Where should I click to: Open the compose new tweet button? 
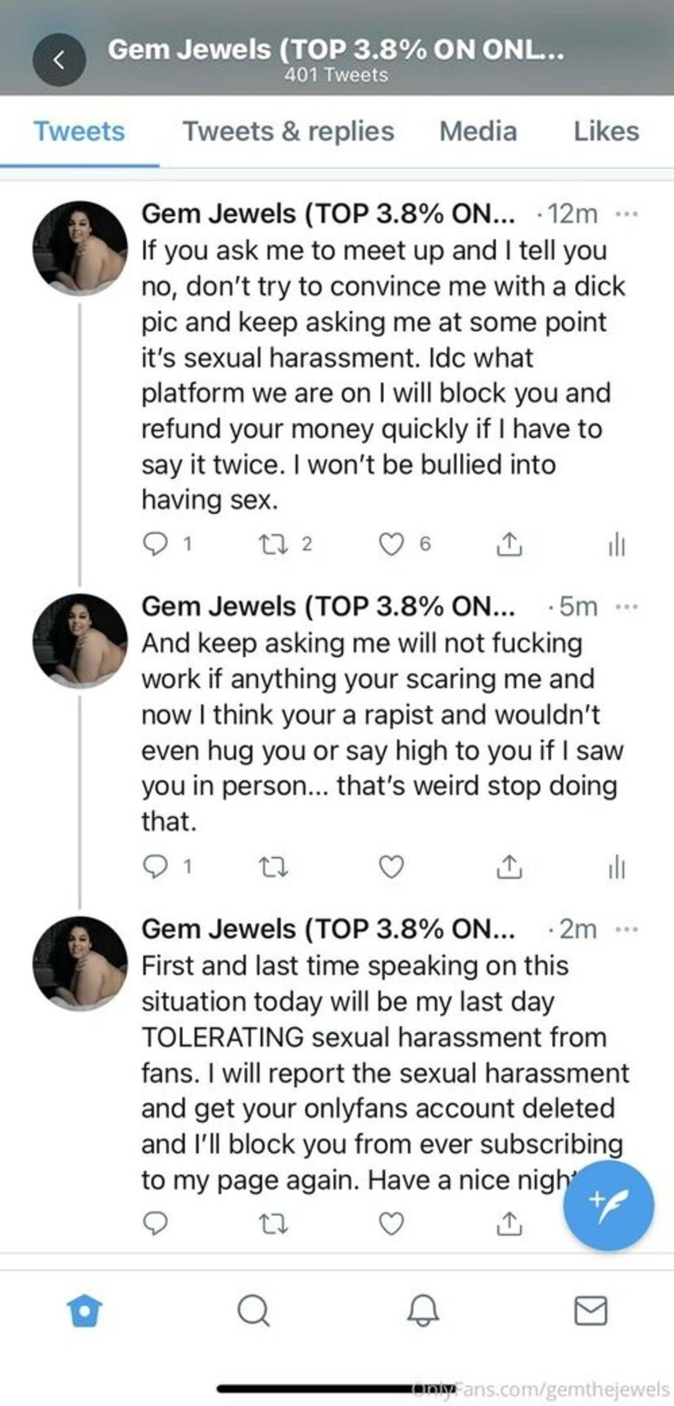608,1204
